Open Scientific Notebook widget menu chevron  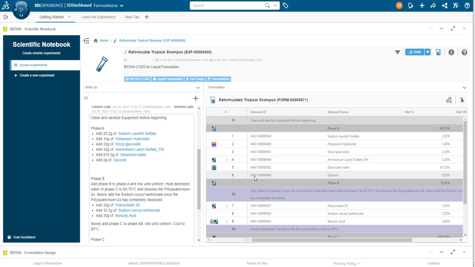[x=464, y=29]
